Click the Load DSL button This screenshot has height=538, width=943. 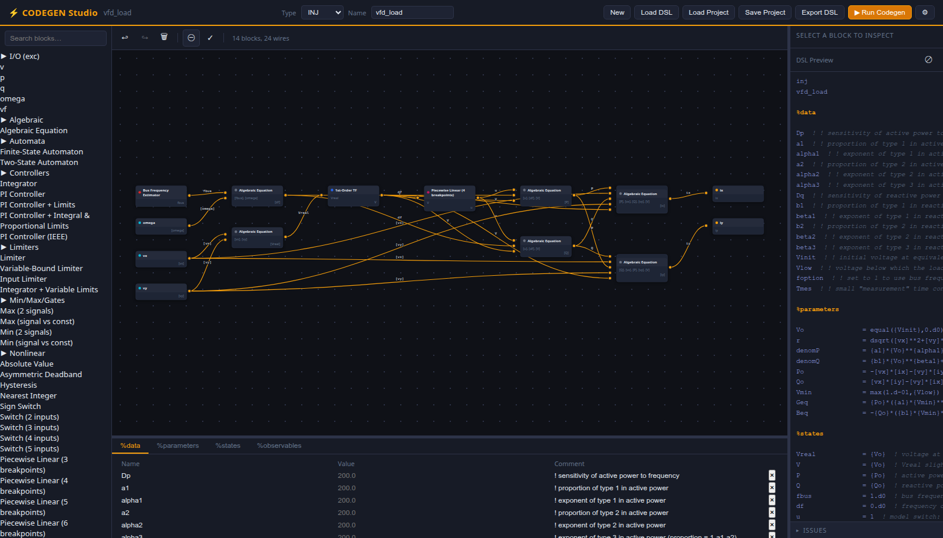point(657,12)
